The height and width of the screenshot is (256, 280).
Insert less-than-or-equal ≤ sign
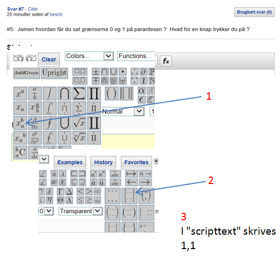pos(80,200)
